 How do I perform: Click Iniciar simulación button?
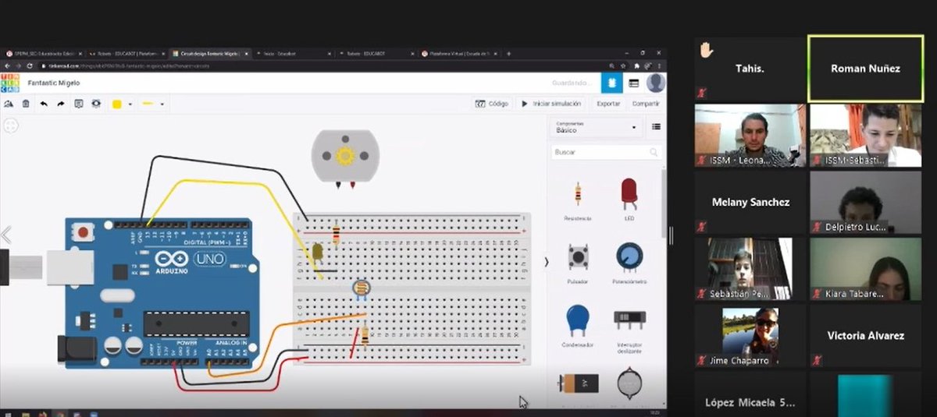(x=551, y=104)
